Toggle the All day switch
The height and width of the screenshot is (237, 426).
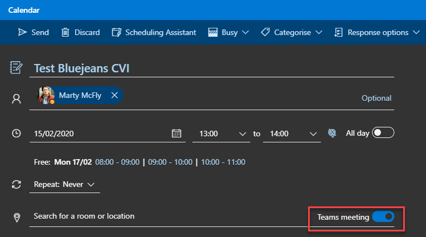coord(383,133)
